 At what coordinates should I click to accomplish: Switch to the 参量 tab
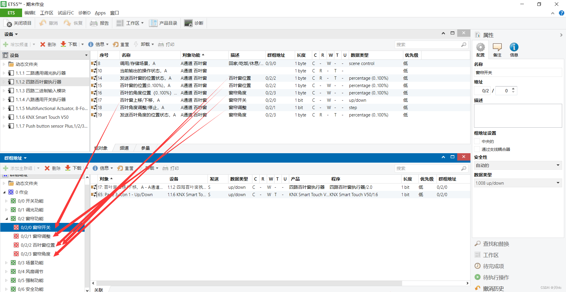(x=145, y=148)
